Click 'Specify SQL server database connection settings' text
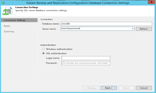 coord(41,11)
